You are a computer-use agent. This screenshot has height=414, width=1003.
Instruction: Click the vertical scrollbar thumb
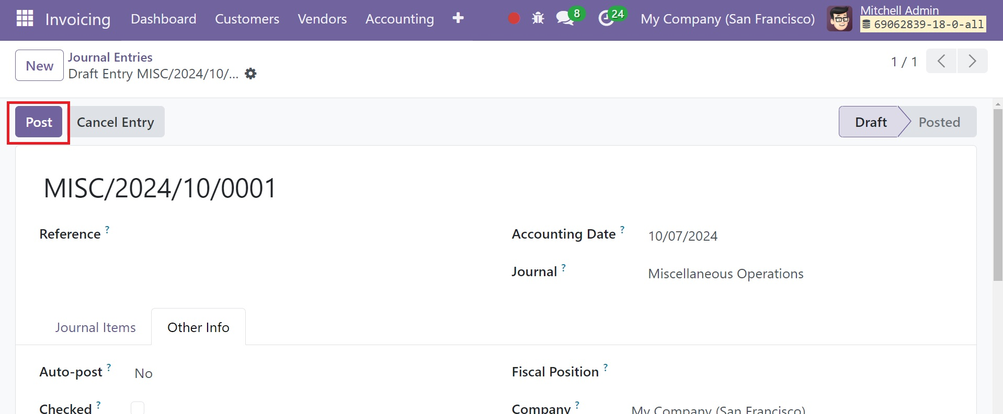[998, 195]
